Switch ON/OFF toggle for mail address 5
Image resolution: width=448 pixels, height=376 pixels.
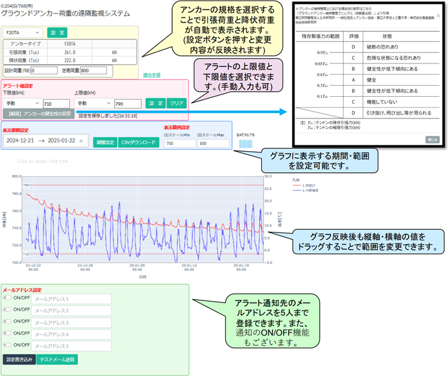click(x=8, y=346)
